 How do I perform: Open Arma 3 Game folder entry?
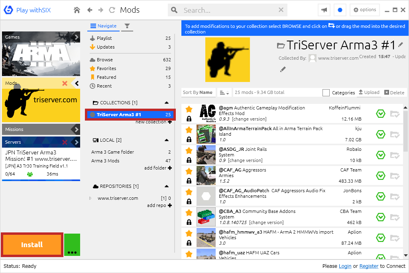coord(130,152)
